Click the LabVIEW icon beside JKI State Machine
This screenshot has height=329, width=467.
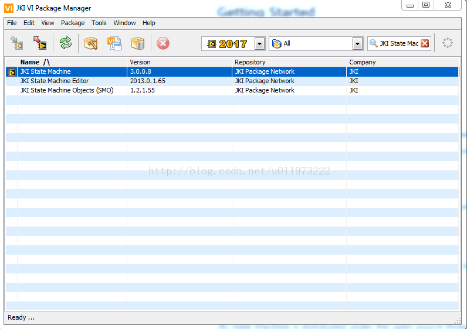(x=12, y=72)
